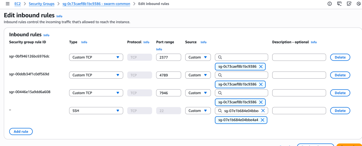
Task: Delete the port 7946 inbound rule
Action: (x=340, y=93)
